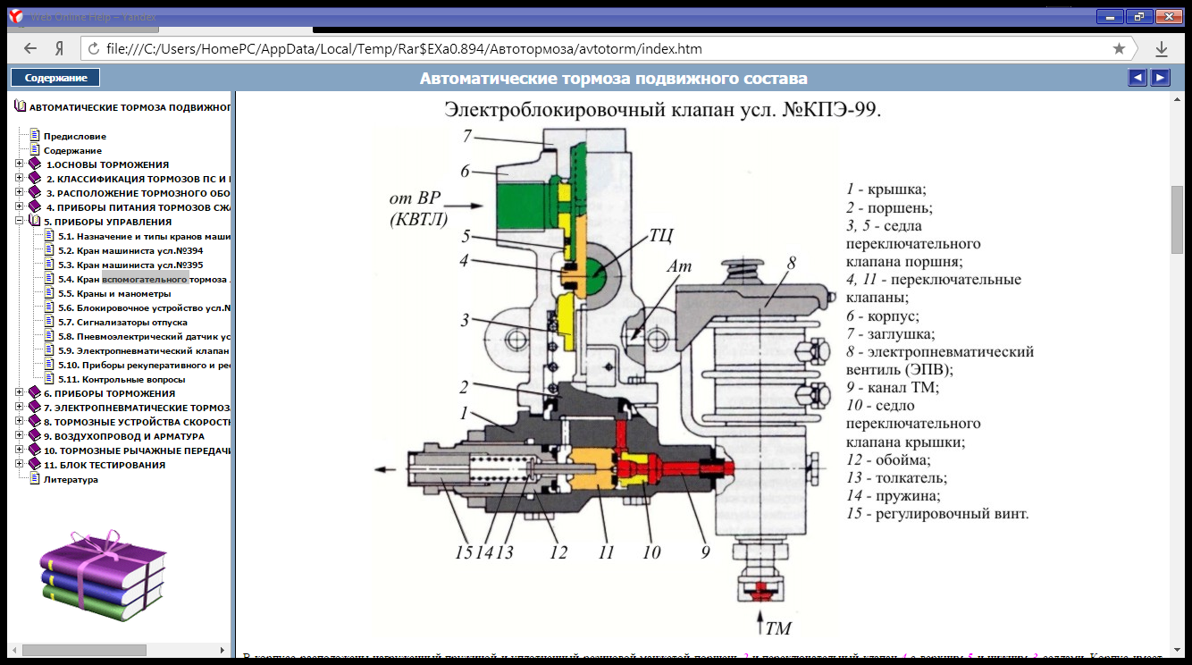The height and width of the screenshot is (665, 1192).
Task: Open 5.11. Контрольные вопросы
Action: (x=122, y=379)
